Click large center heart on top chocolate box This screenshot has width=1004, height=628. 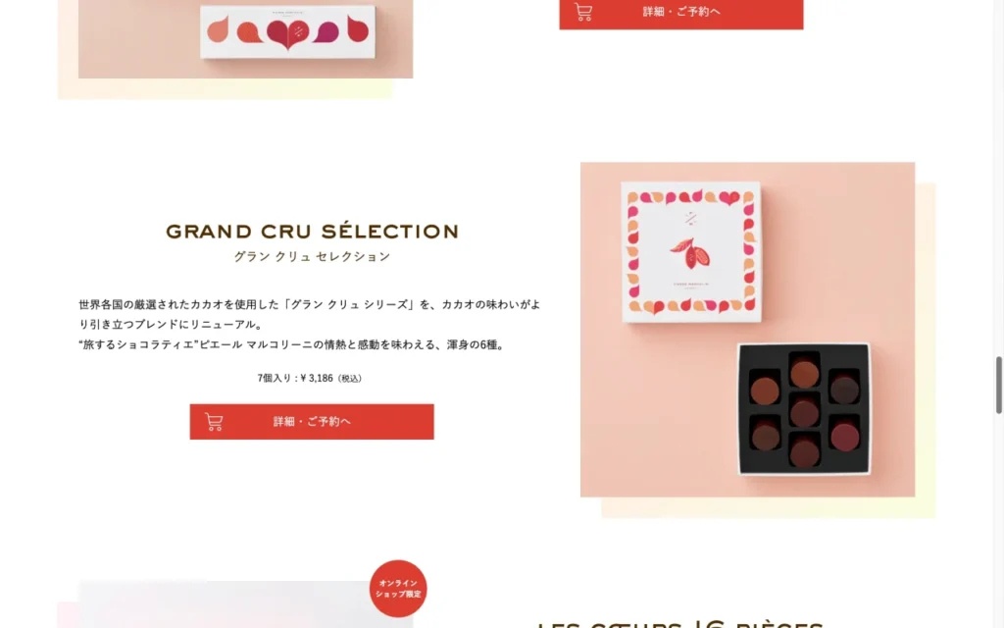point(287,33)
